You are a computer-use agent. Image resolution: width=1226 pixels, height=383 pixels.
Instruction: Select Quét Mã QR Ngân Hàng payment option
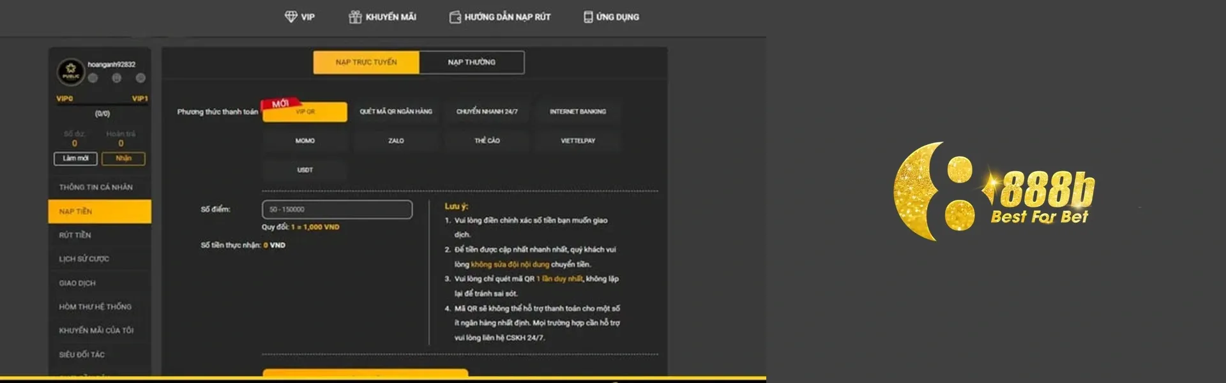click(396, 112)
